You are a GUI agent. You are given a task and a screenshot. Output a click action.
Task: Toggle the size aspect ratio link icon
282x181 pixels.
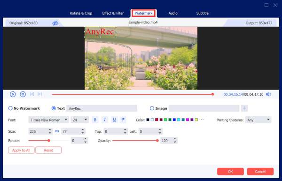coord(57,131)
